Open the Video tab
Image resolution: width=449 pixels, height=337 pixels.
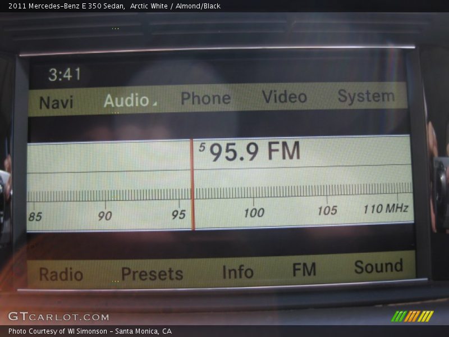coord(285,97)
